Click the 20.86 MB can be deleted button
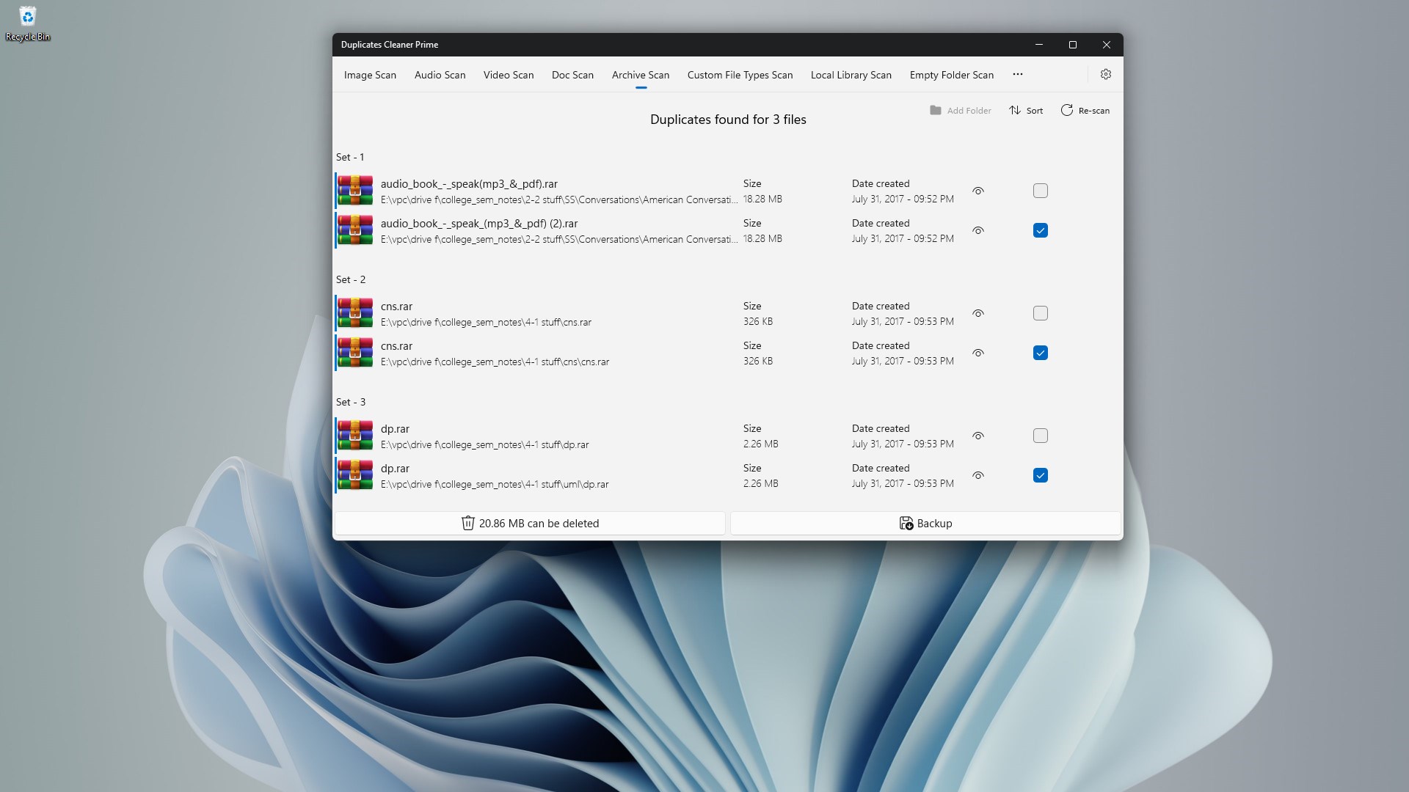This screenshot has height=792, width=1409. pyautogui.click(x=531, y=523)
